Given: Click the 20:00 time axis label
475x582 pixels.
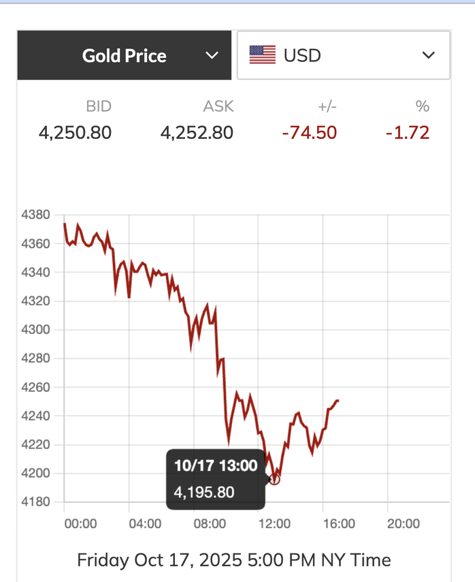Looking at the screenshot, I should [x=404, y=524].
